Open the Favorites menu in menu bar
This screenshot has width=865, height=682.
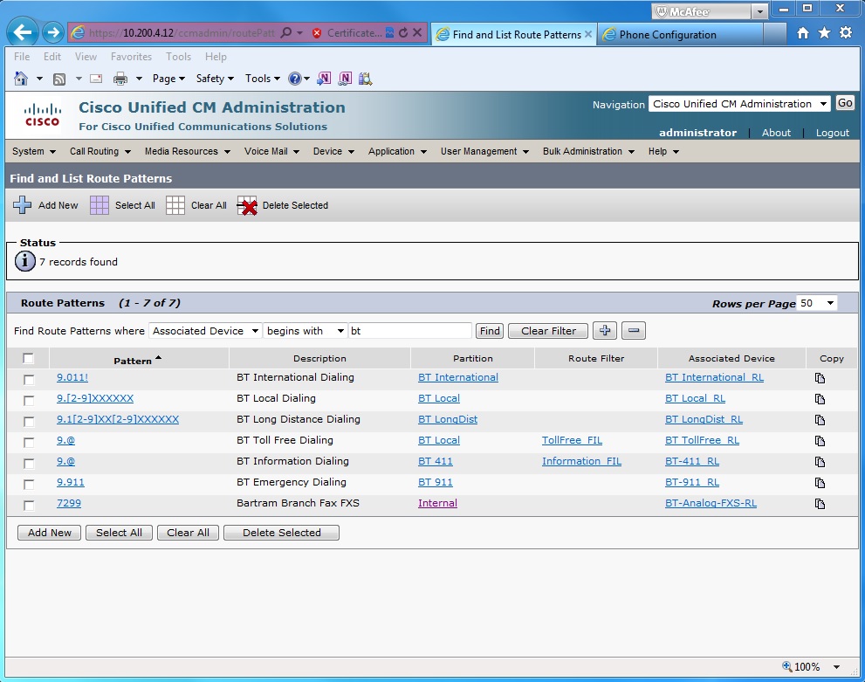point(131,56)
